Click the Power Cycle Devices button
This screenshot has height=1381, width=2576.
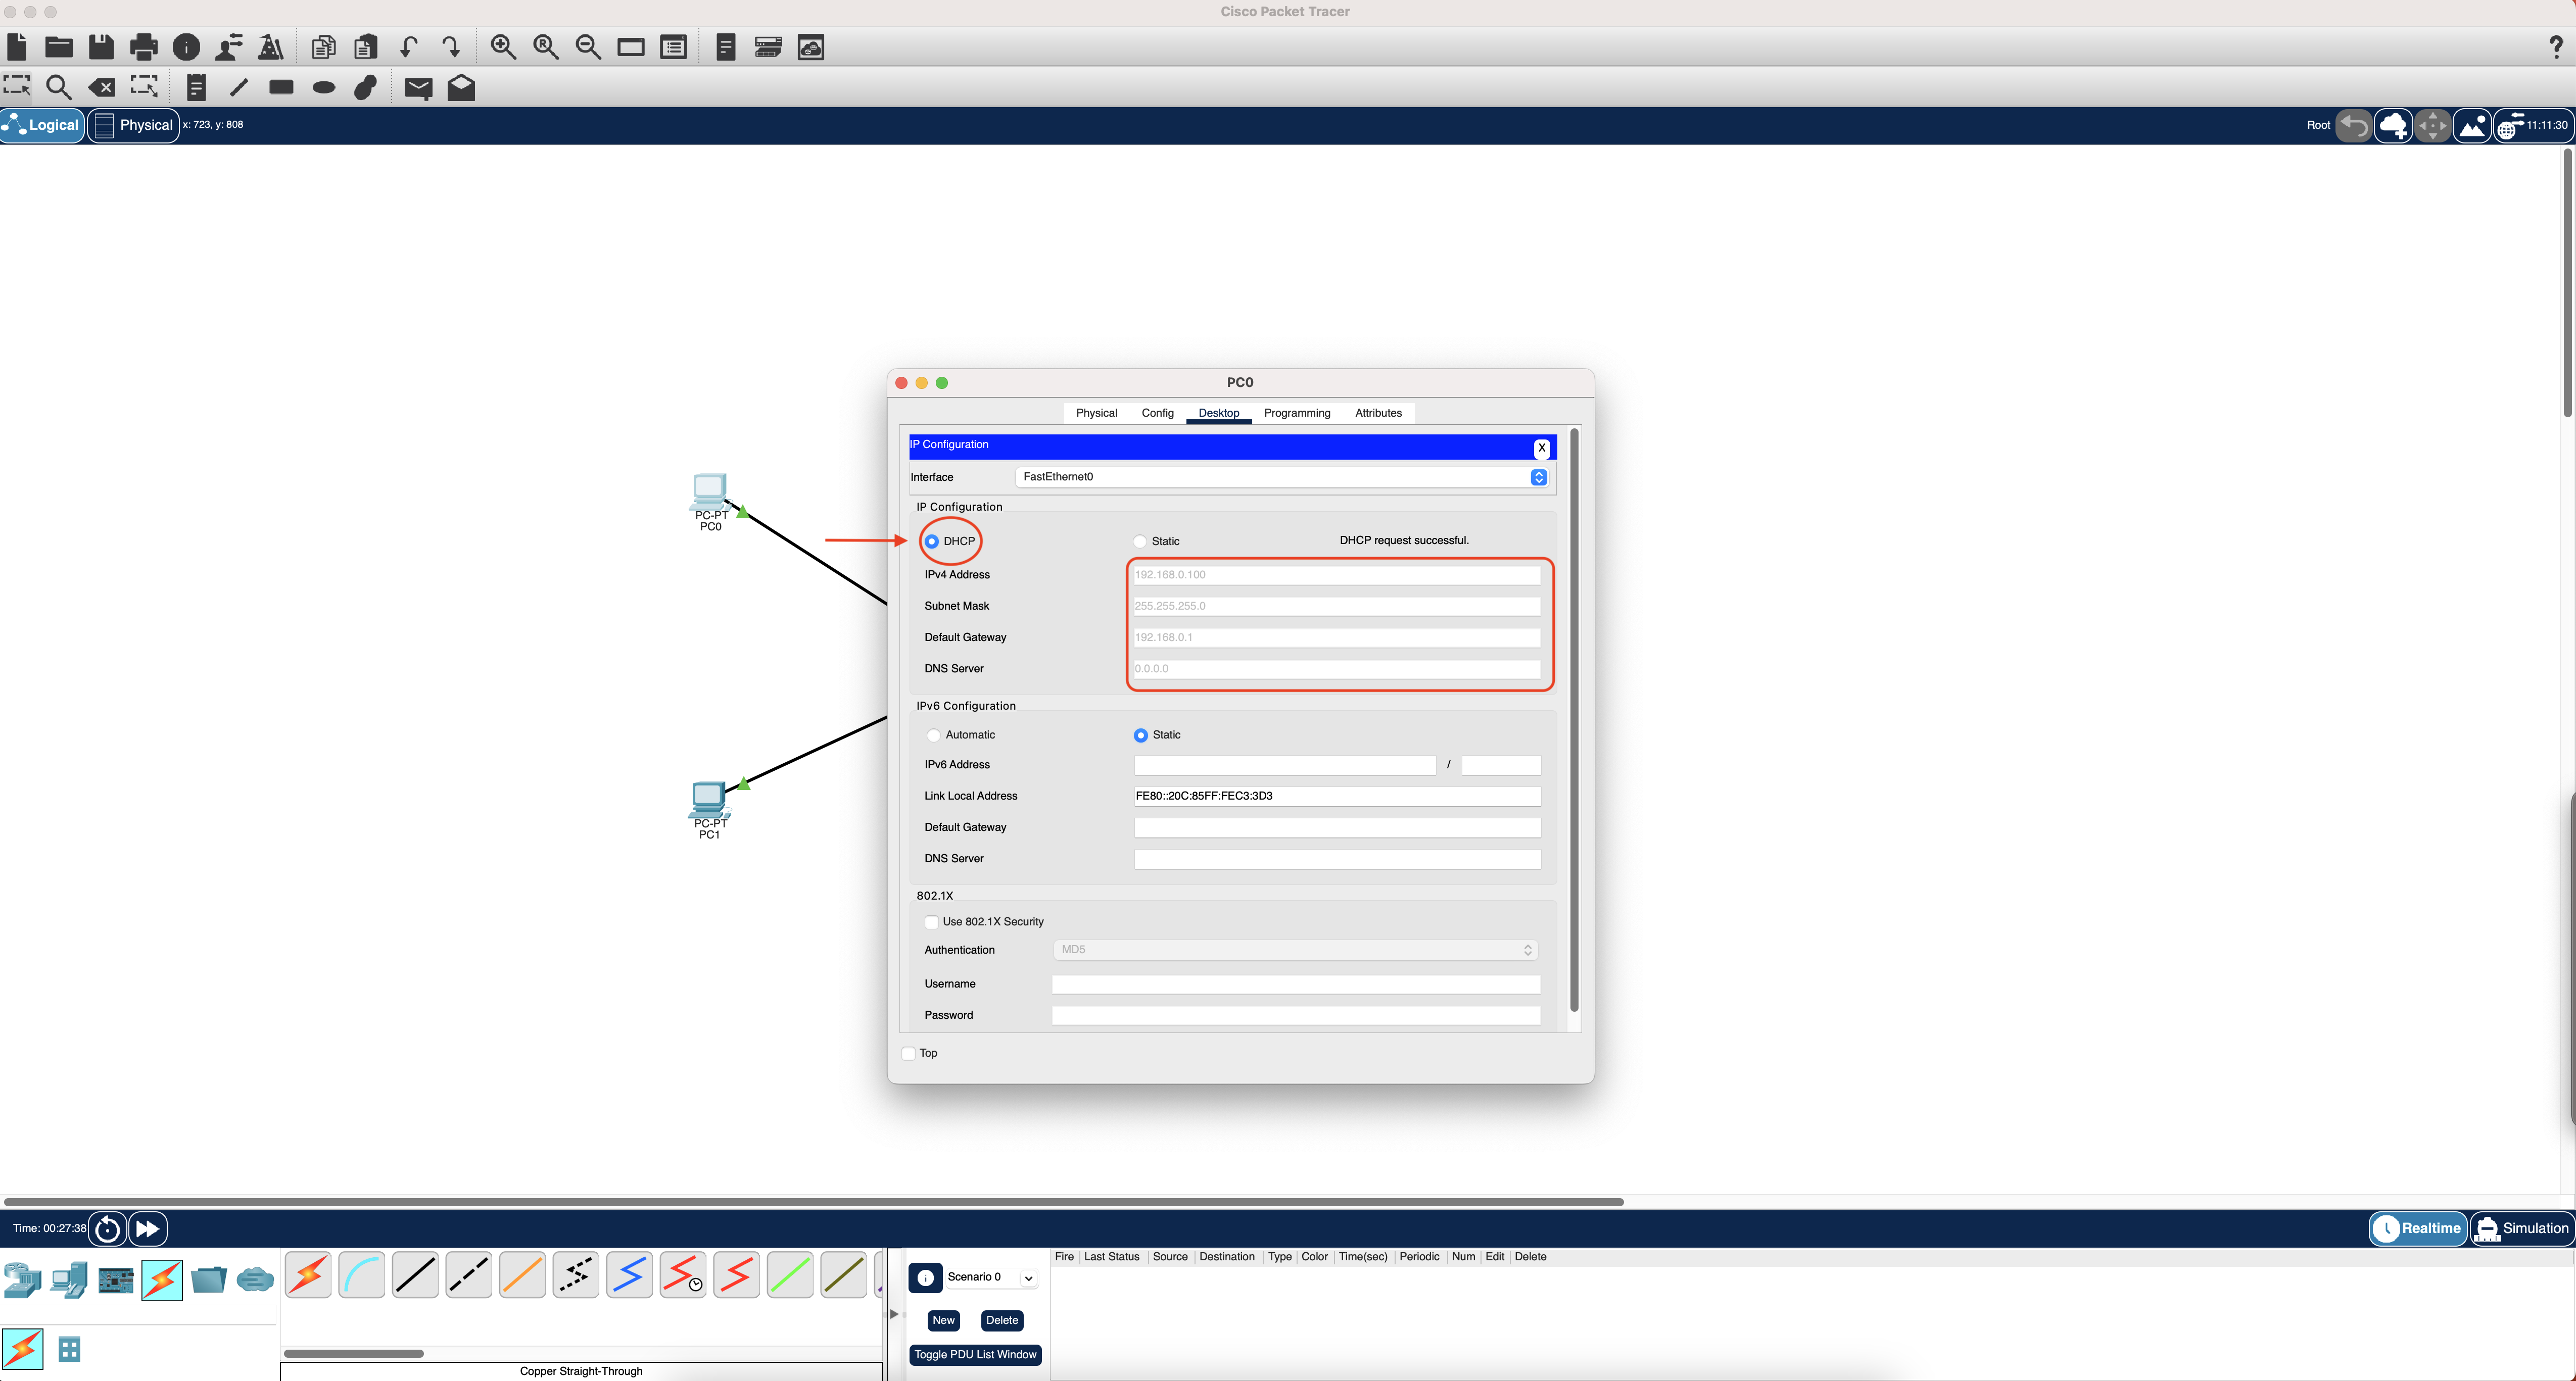(107, 1228)
